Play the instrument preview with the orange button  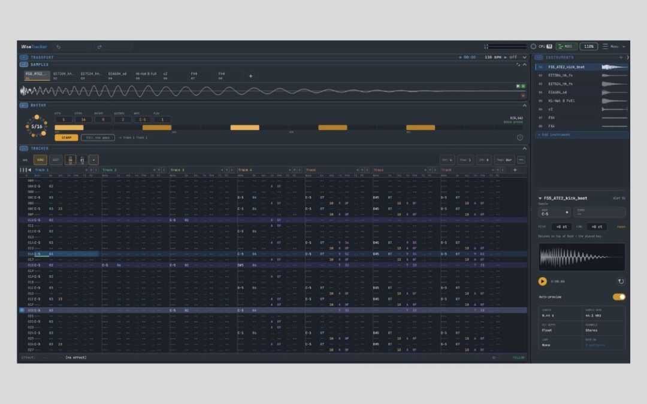(543, 281)
